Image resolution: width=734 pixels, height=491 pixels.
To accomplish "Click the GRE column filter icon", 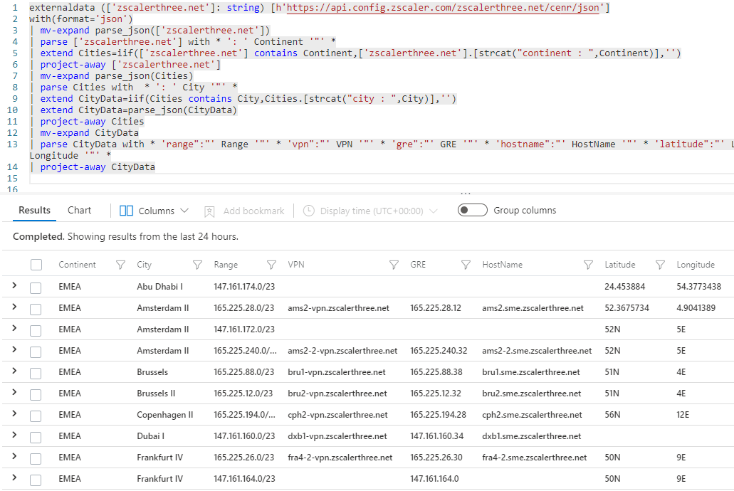I will pos(466,265).
